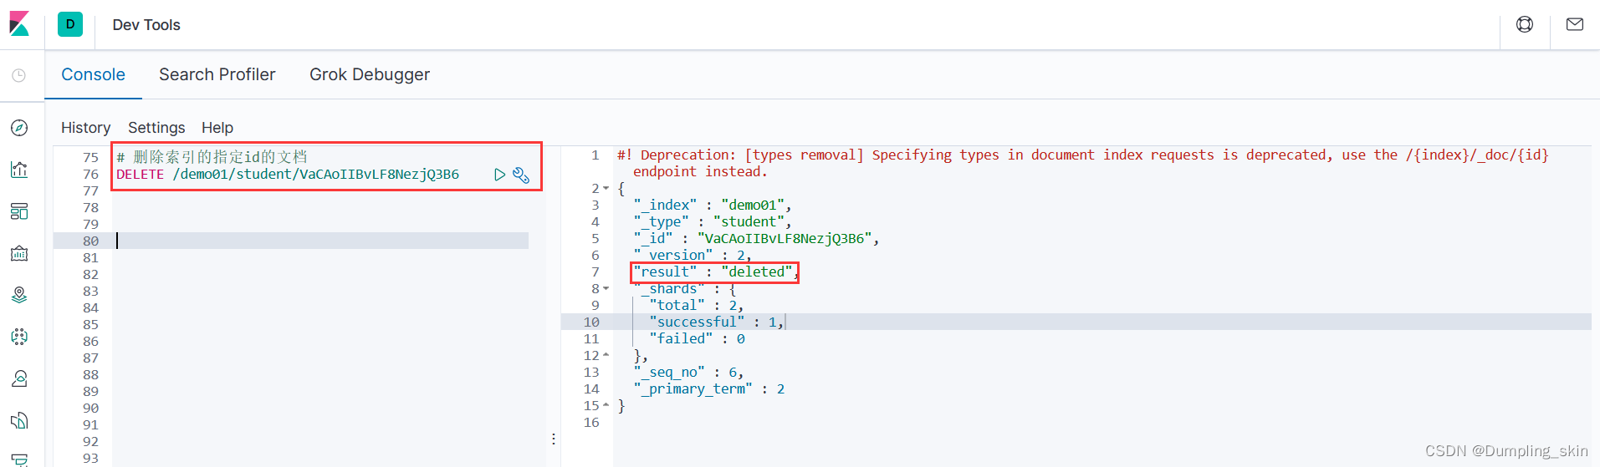1600x467 pixels.
Task: Click the "_primary_term" : 2 line
Action: (x=708, y=388)
